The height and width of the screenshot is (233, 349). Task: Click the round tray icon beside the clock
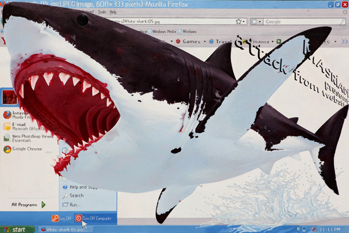[314, 229]
